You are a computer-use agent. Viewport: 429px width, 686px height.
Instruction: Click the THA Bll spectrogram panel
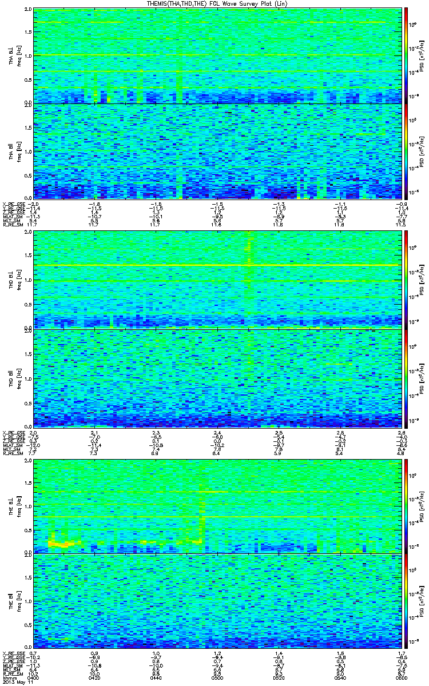point(217,151)
